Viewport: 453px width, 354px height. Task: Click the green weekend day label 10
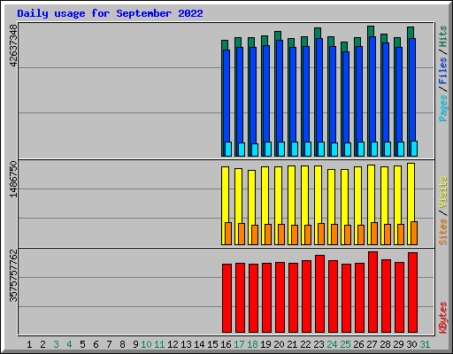[146, 344]
